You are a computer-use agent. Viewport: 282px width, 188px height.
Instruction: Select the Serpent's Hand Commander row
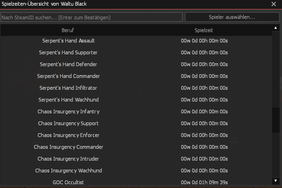coord(136,76)
